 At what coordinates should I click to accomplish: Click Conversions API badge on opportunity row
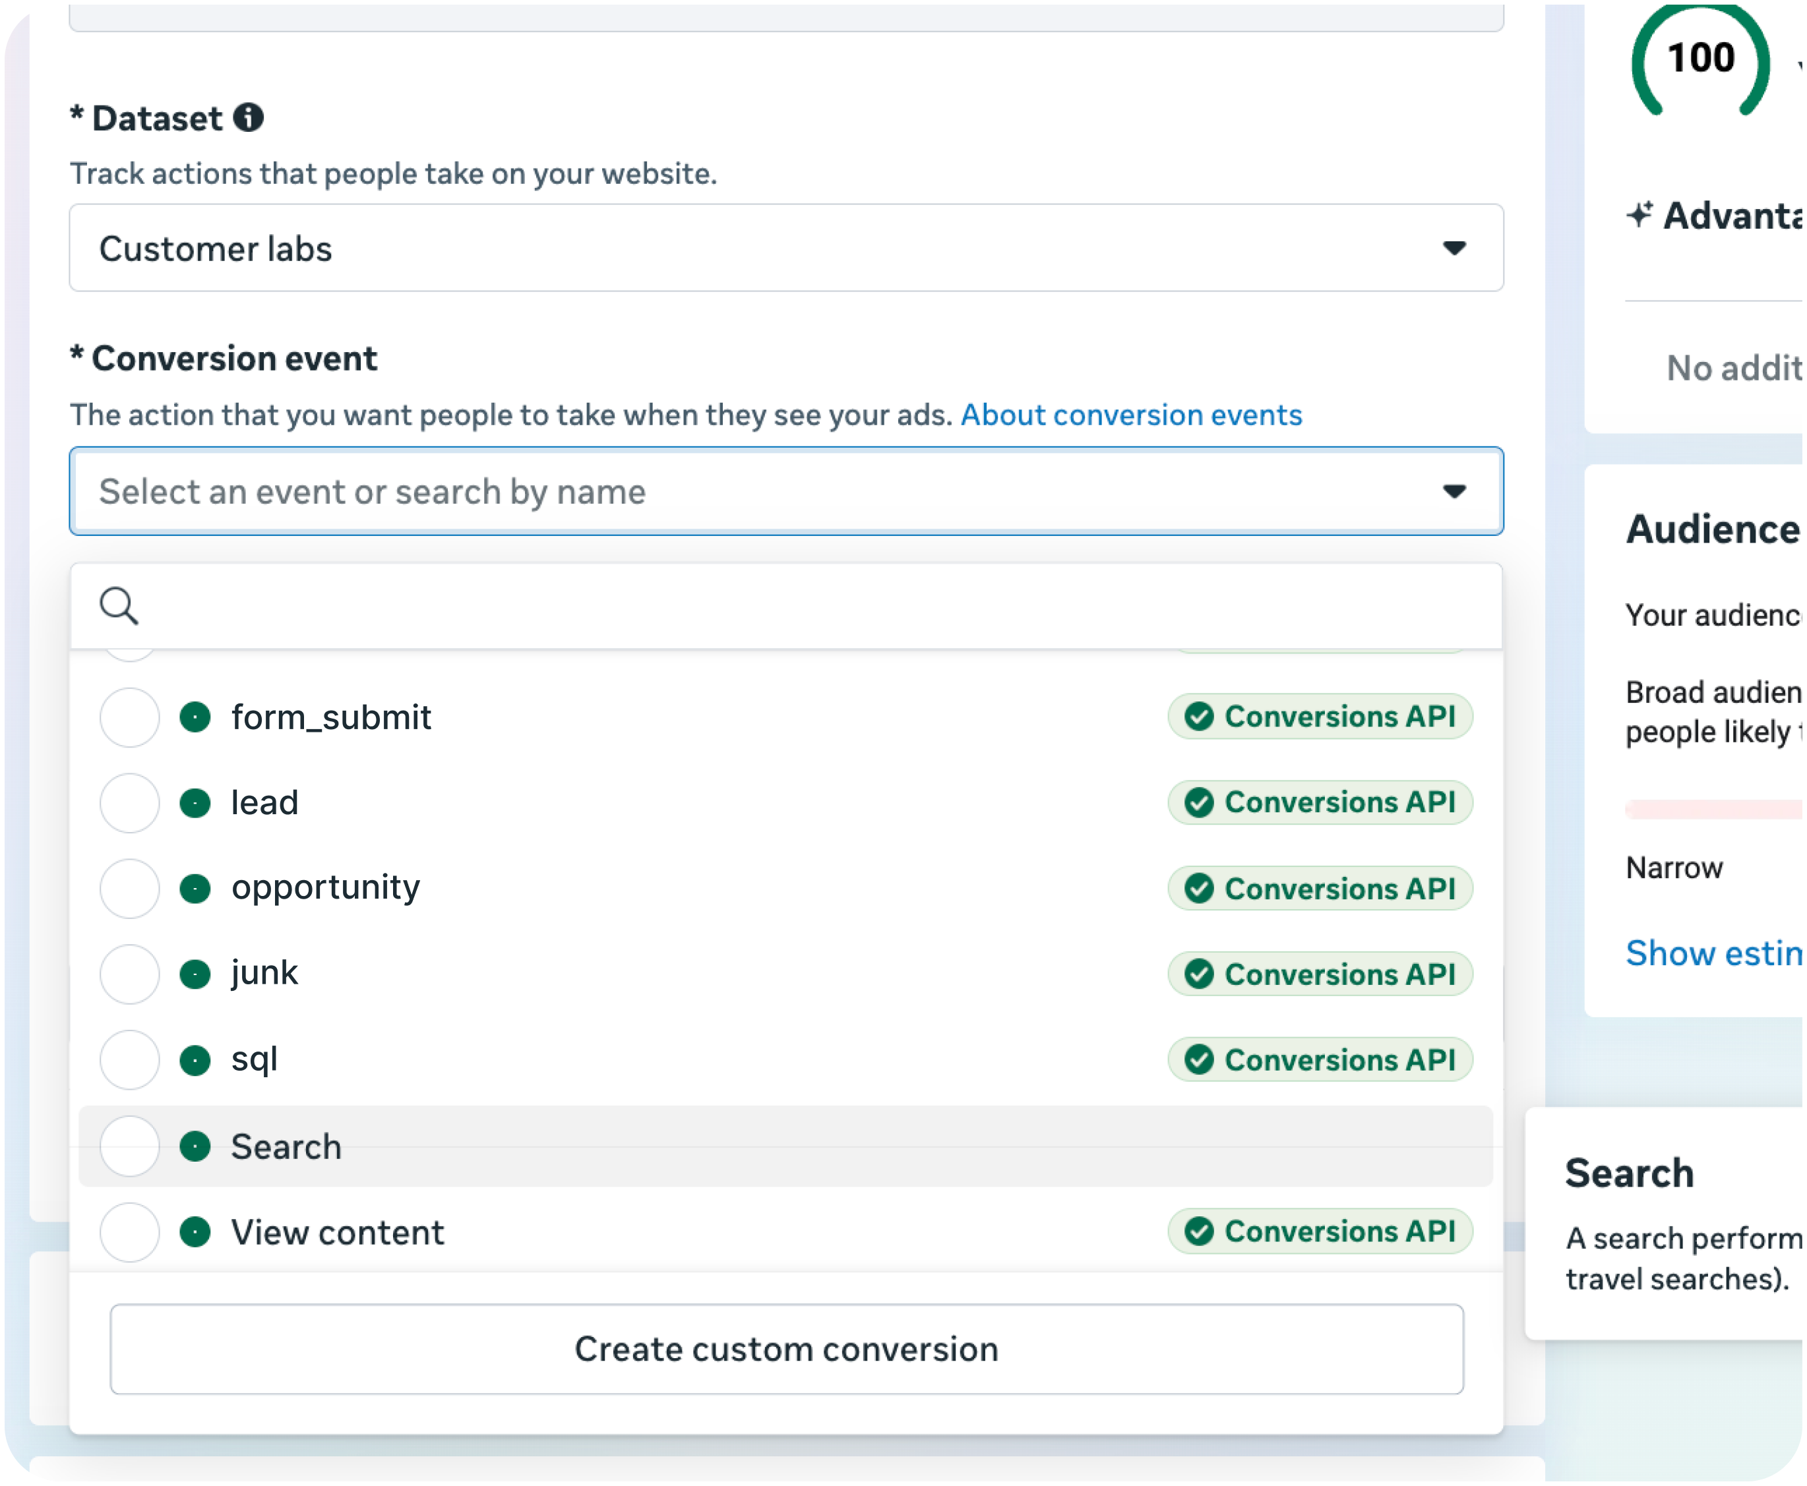click(1320, 889)
